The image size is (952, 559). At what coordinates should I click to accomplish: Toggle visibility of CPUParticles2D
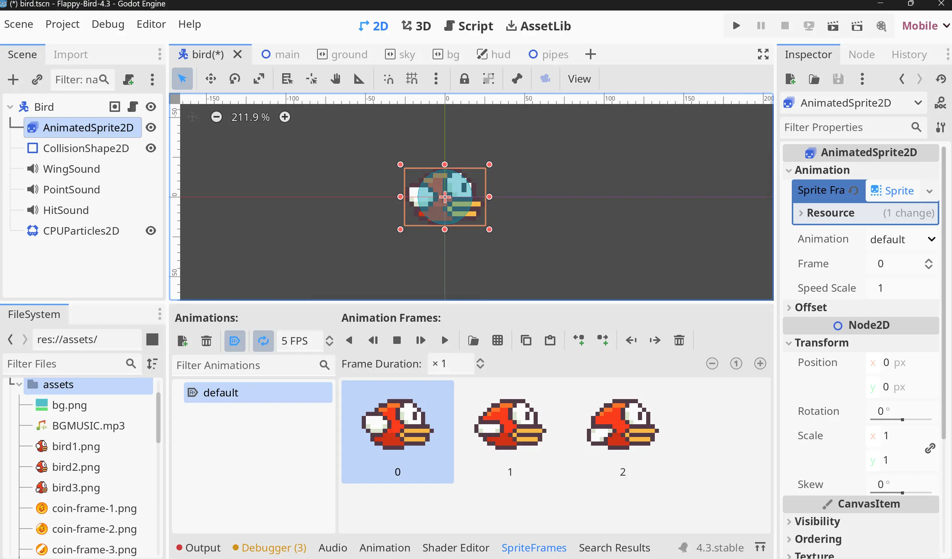pos(151,231)
